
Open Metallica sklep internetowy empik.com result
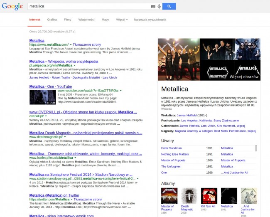click(61, 216)
